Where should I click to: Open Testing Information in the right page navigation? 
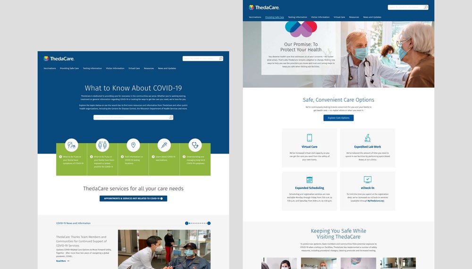(x=298, y=17)
